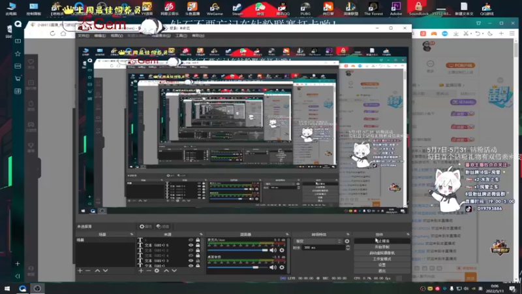Open OBS 视图(V) menu
Viewport: 522px width, 294px height.
tap(117, 36)
